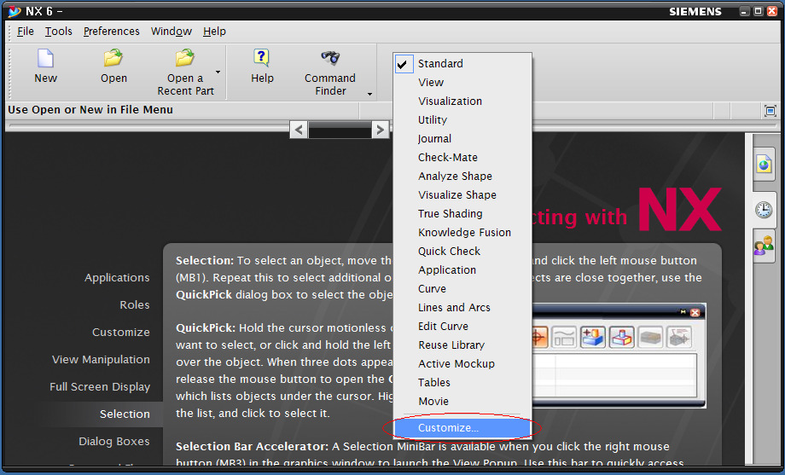The image size is (785, 475).
Task: Expand Open a Recent Part dropdown arrow
Action: point(218,72)
